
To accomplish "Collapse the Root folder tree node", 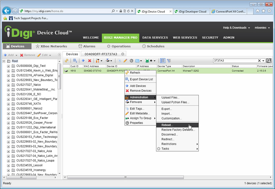I will (4, 61).
